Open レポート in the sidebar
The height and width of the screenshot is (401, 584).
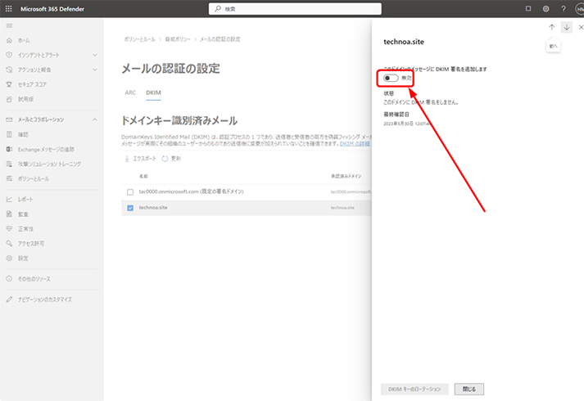(25, 200)
